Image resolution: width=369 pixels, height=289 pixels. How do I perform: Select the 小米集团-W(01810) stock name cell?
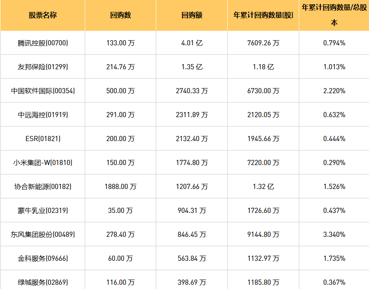pos(43,162)
